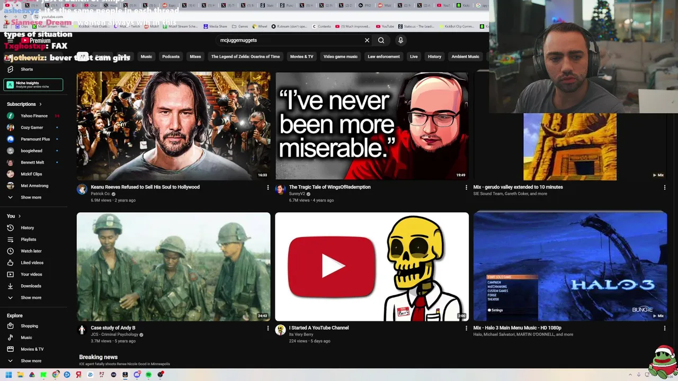Select the Law enforcement chip
Screen dimensions: 678x381
coord(383,57)
